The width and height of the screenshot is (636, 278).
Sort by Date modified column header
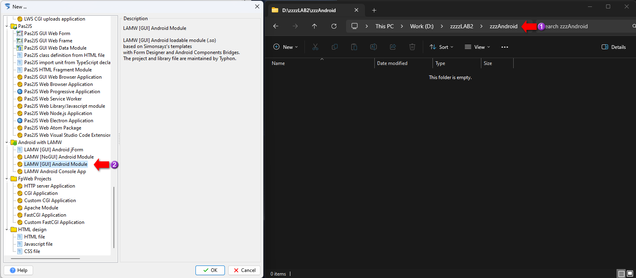(403, 63)
